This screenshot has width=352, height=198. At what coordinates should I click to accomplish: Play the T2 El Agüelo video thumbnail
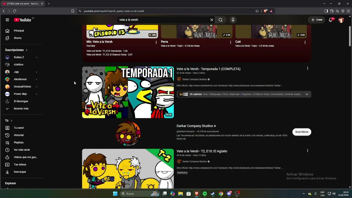(128, 169)
